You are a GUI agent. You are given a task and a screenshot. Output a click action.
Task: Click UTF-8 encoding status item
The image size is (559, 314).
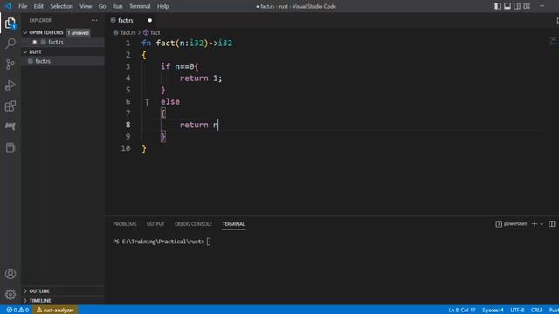click(517, 311)
